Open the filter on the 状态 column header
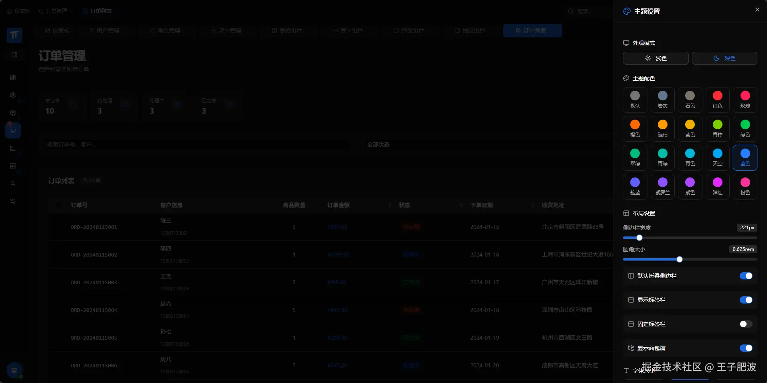This screenshot has height=383, width=767. (461, 205)
